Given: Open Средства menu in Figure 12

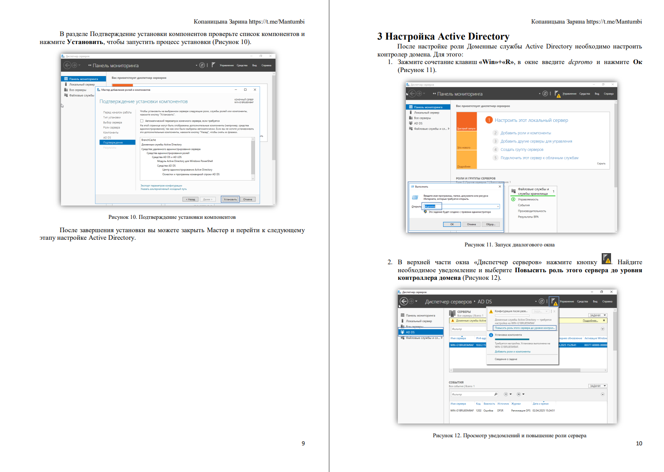Looking at the screenshot, I should 583,301.
